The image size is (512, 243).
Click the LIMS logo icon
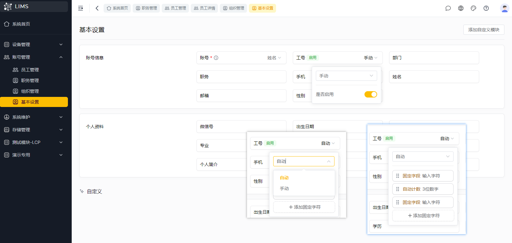tap(8, 6)
